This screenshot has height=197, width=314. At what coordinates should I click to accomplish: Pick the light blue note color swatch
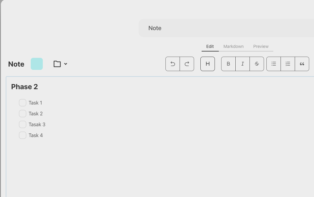(x=37, y=64)
